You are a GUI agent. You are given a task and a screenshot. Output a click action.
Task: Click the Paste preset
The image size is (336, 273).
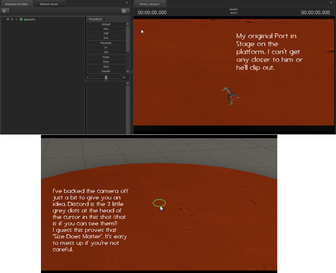pyautogui.click(x=106, y=57)
